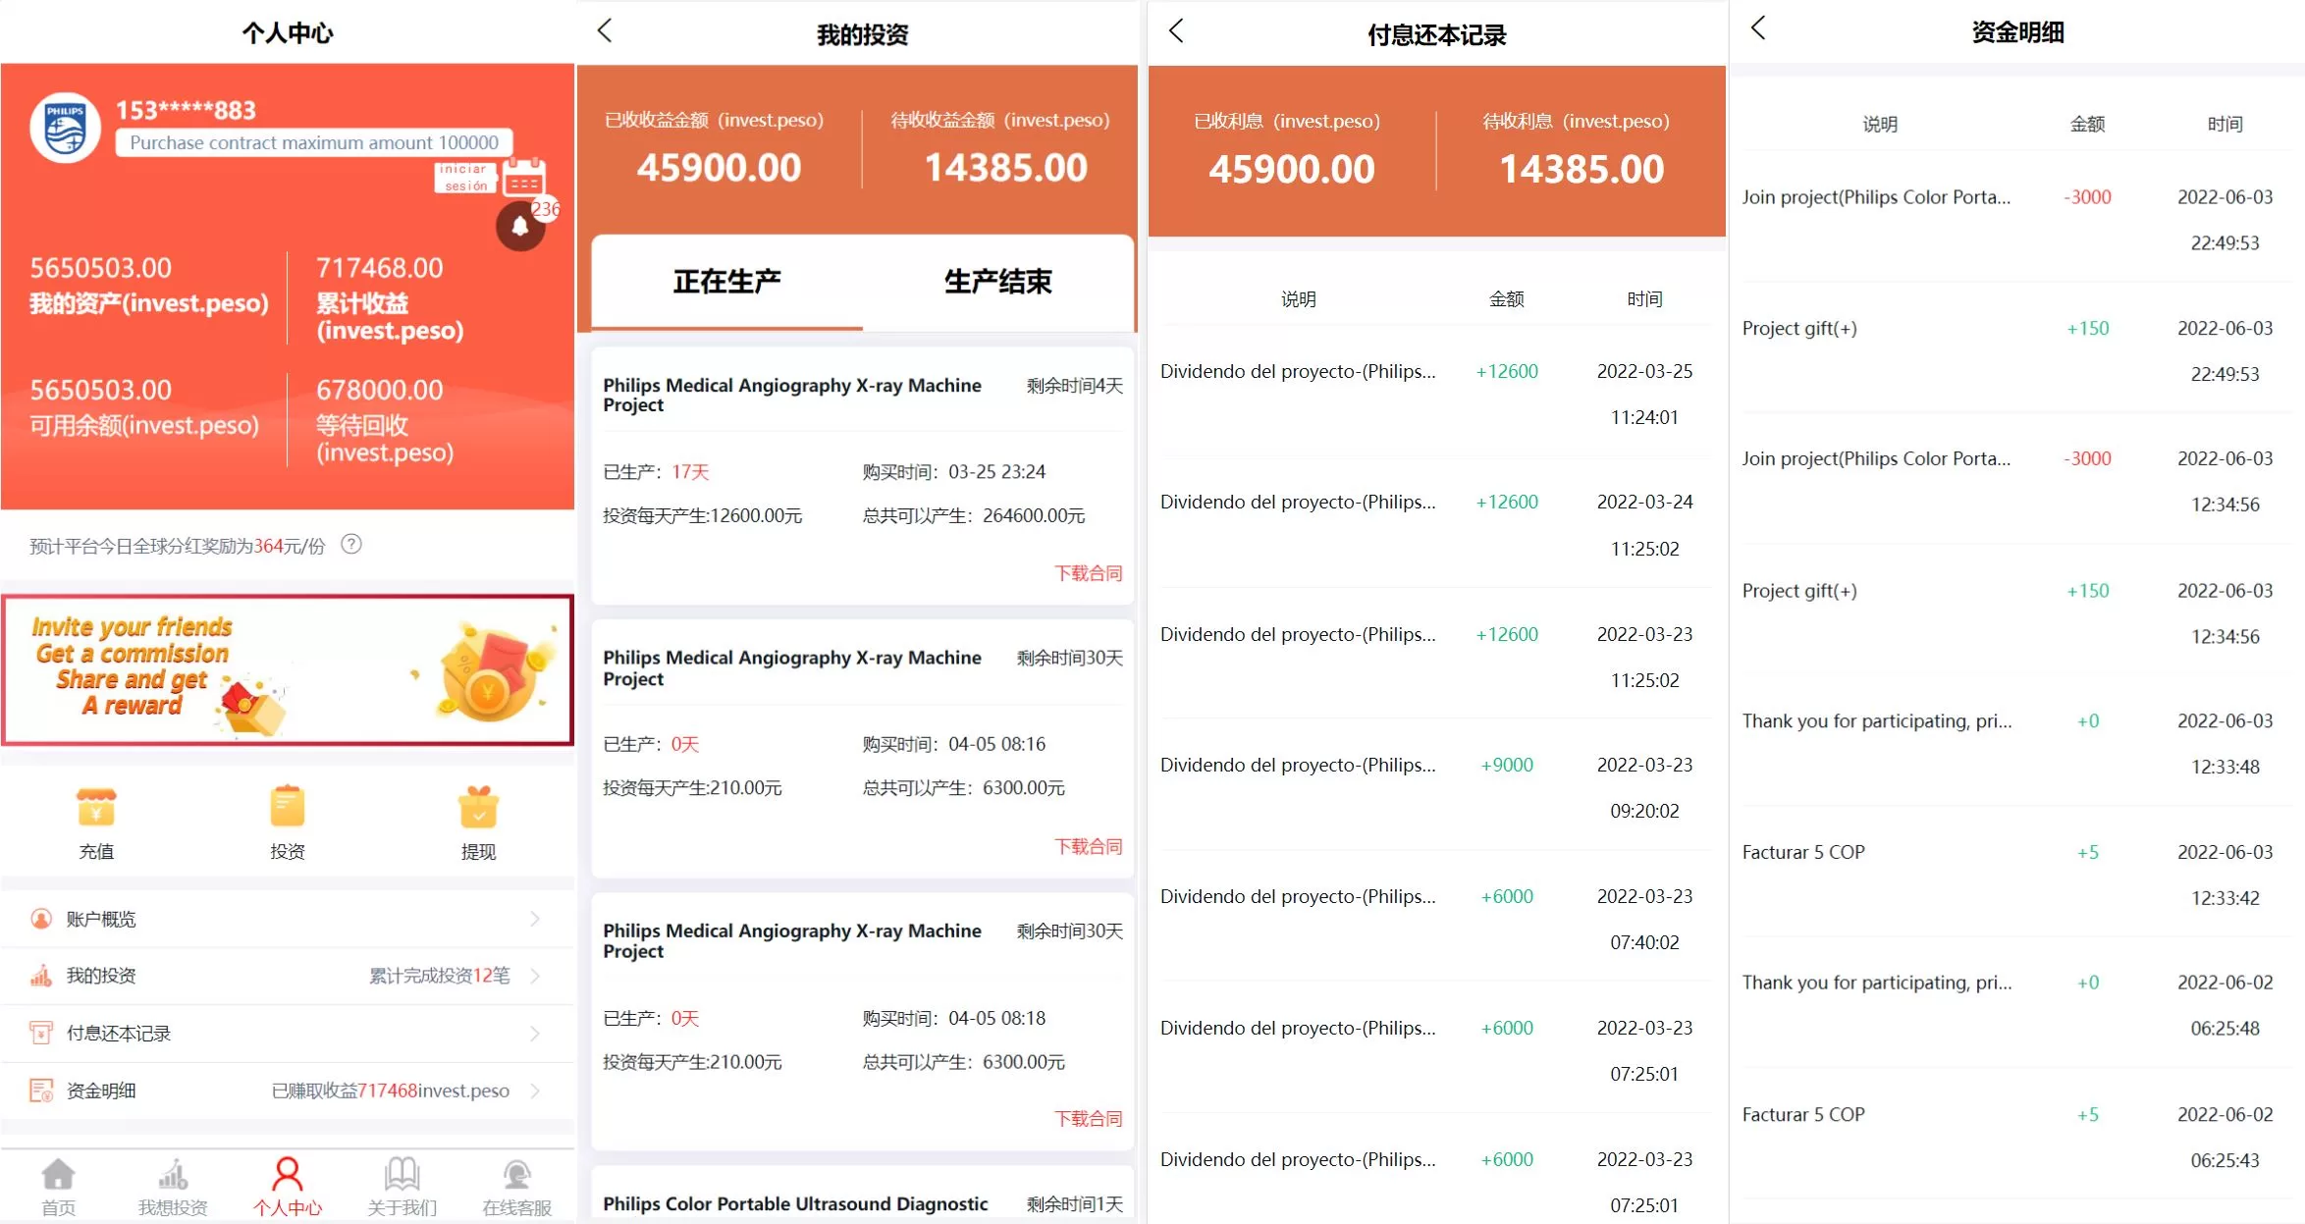Expand the 账户概览 row chevron
The image size is (2305, 1224).
tap(535, 919)
